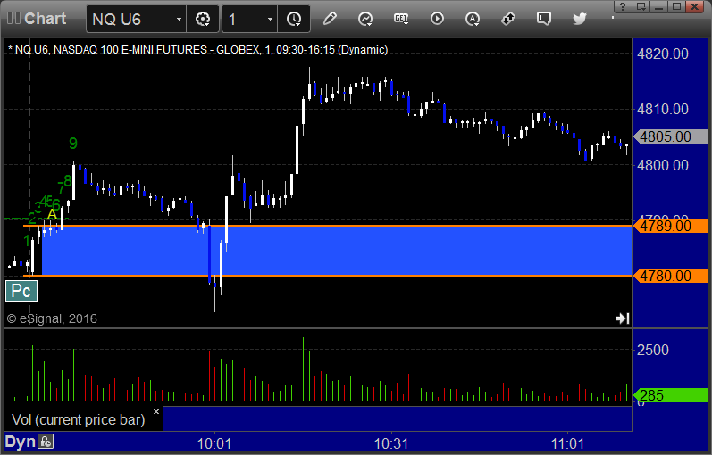Click the help question mark button

[x=623, y=6]
